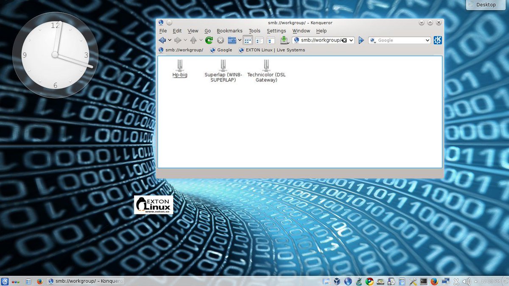Expand the location bar history dropdown
The image size is (509, 286).
point(351,40)
